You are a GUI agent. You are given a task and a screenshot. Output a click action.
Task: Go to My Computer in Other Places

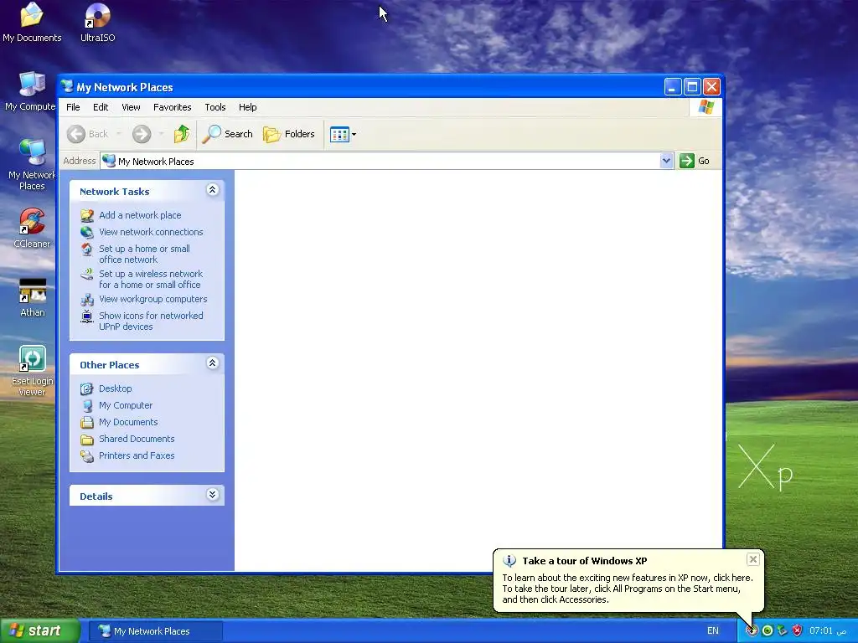(x=126, y=406)
